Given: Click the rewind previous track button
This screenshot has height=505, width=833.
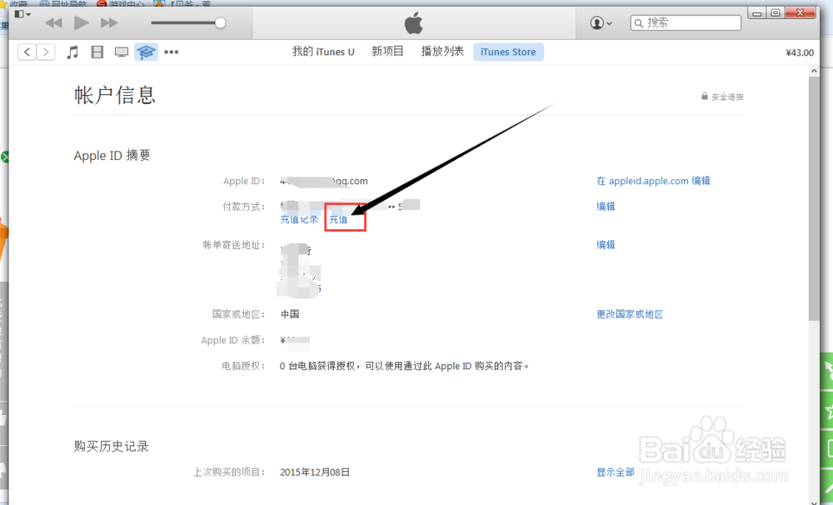Looking at the screenshot, I should (53, 22).
